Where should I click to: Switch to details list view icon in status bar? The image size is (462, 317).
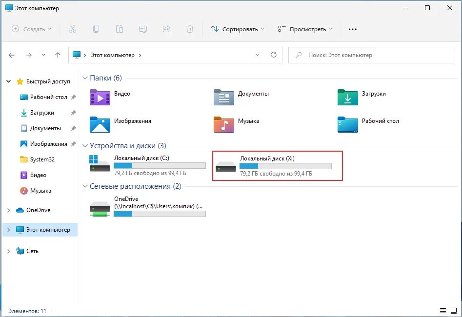click(443, 311)
